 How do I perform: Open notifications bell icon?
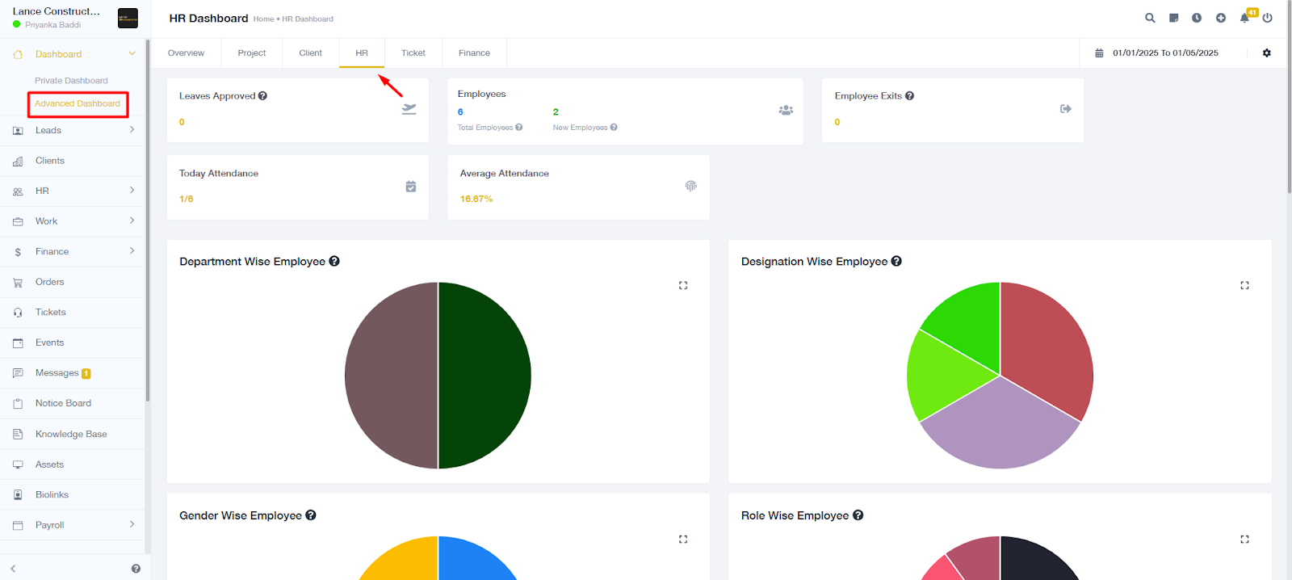[1244, 18]
